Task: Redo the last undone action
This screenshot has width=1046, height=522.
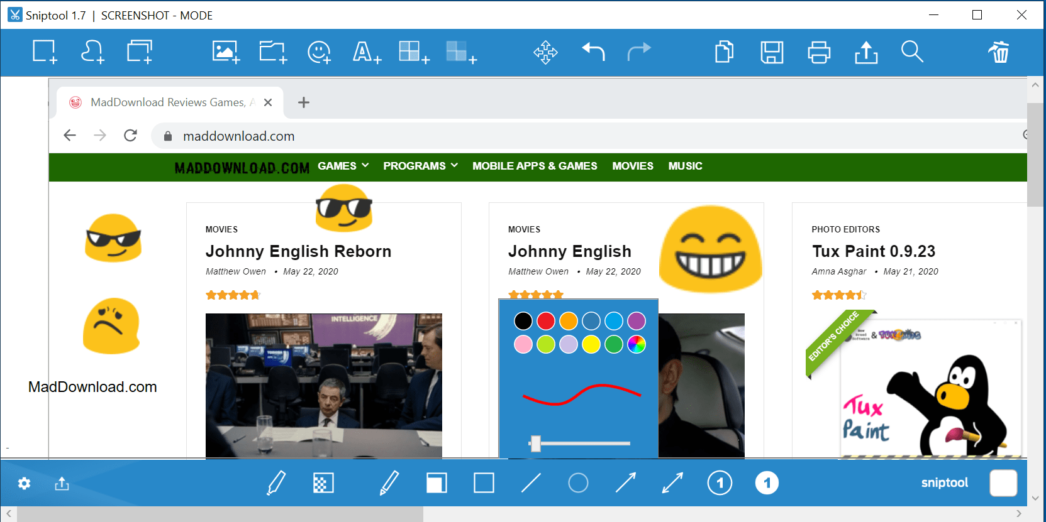Action: 639,52
